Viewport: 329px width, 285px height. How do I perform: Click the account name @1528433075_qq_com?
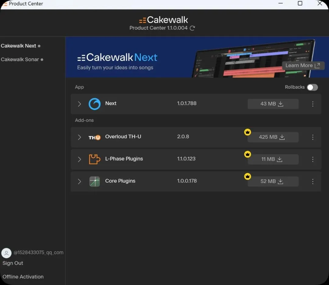click(38, 252)
